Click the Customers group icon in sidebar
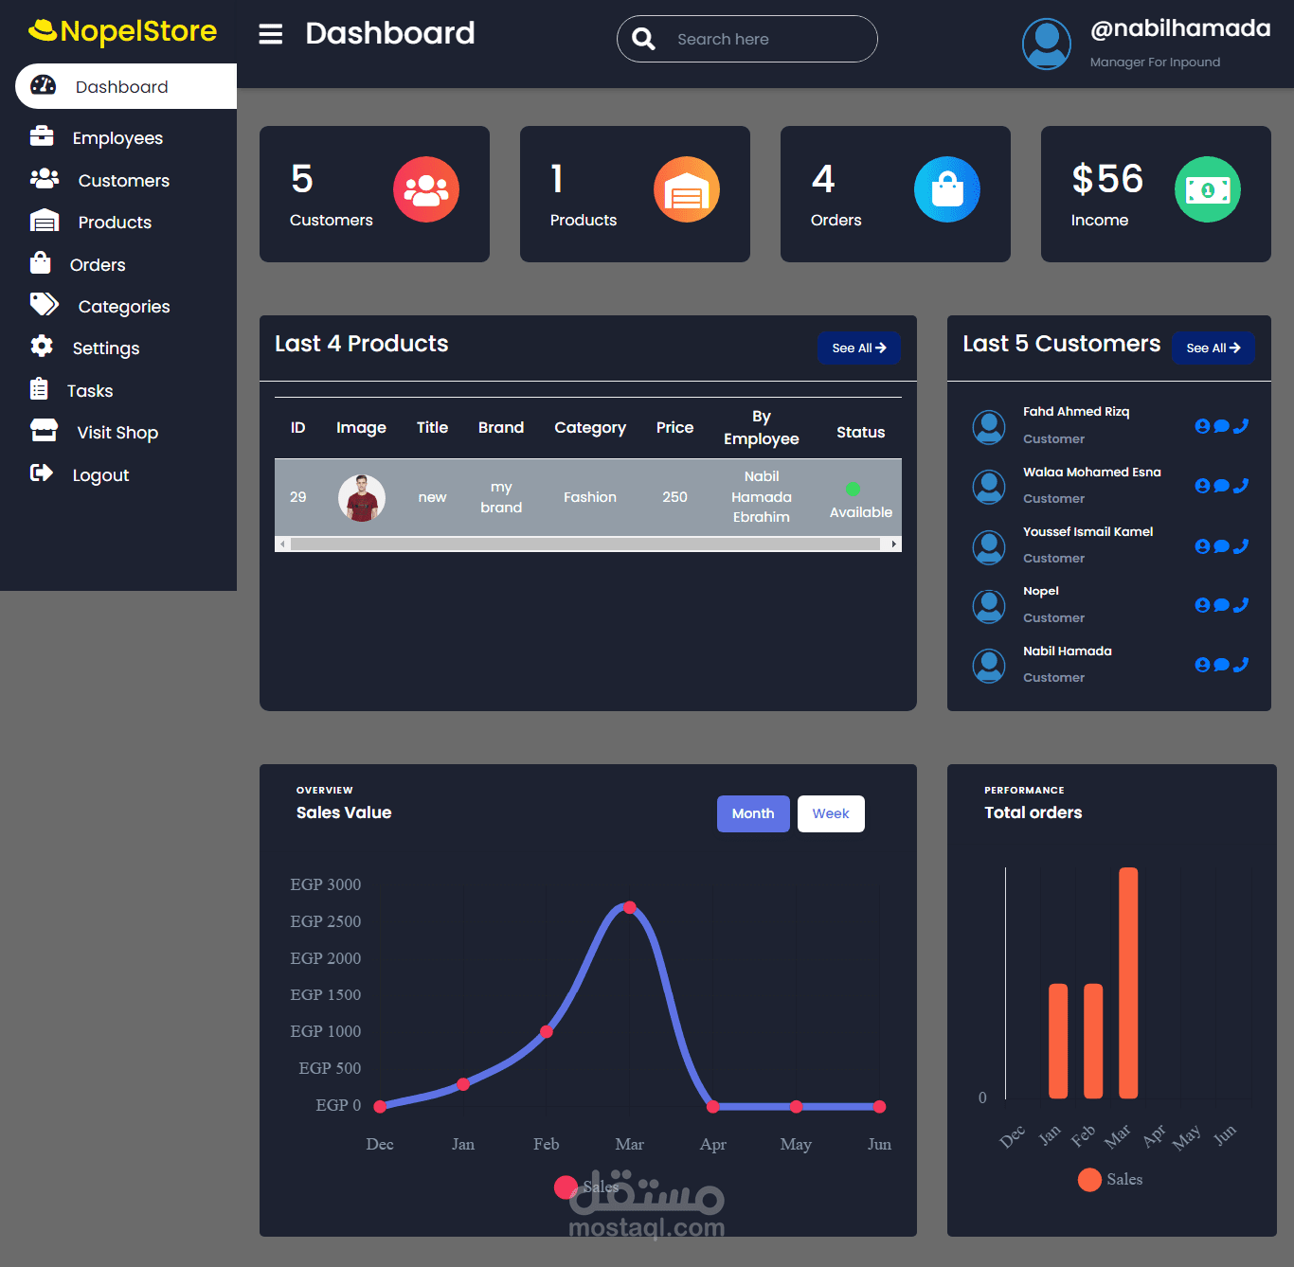Image resolution: width=1294 pixels, height=1267 pixels. [45, 178]
